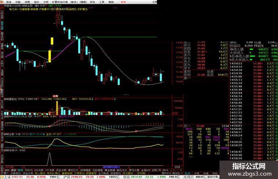Click the 主力: 31.32 indicator value

(x=53, y=134)
